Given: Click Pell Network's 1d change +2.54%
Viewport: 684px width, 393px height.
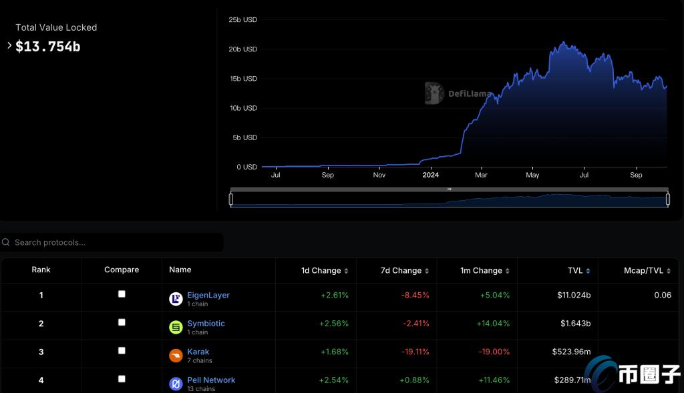Looking at the screenshot, I should (x=334, y=380).
